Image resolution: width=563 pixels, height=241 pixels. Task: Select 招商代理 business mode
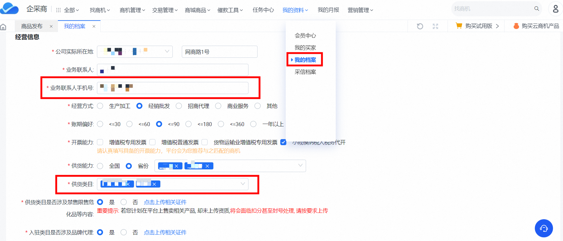point(179,106)
